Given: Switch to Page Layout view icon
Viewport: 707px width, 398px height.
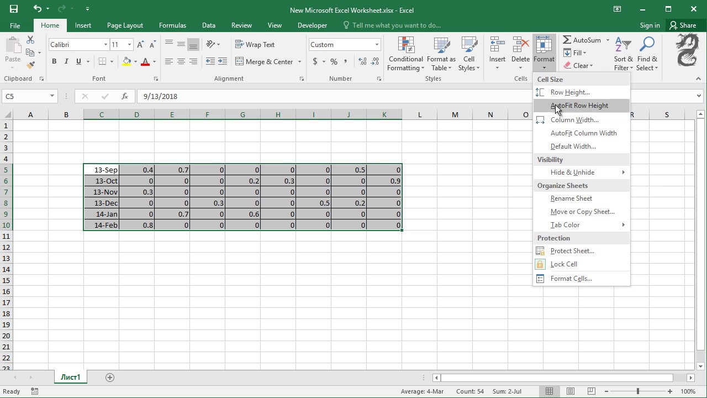Looking at the screenshot, I should click(571, 391).
